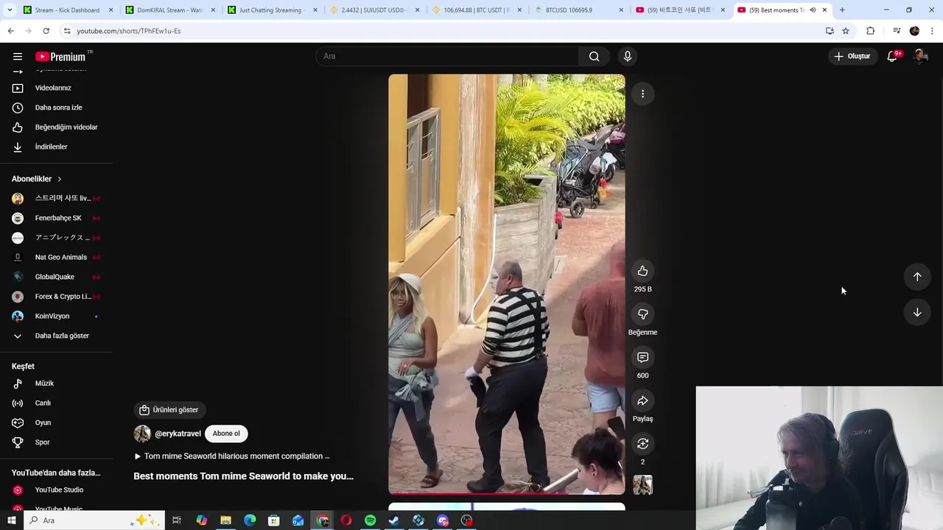Focus the Ara search field
Image resolution: width=943 pixels, height=530 pixels.
tap(447, 57)
